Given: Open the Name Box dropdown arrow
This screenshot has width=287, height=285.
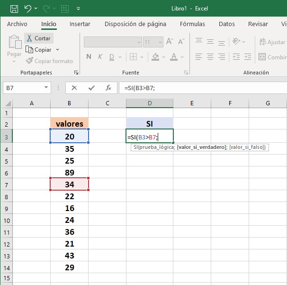Looking at the screenshot, I should [x=46, y=88].
